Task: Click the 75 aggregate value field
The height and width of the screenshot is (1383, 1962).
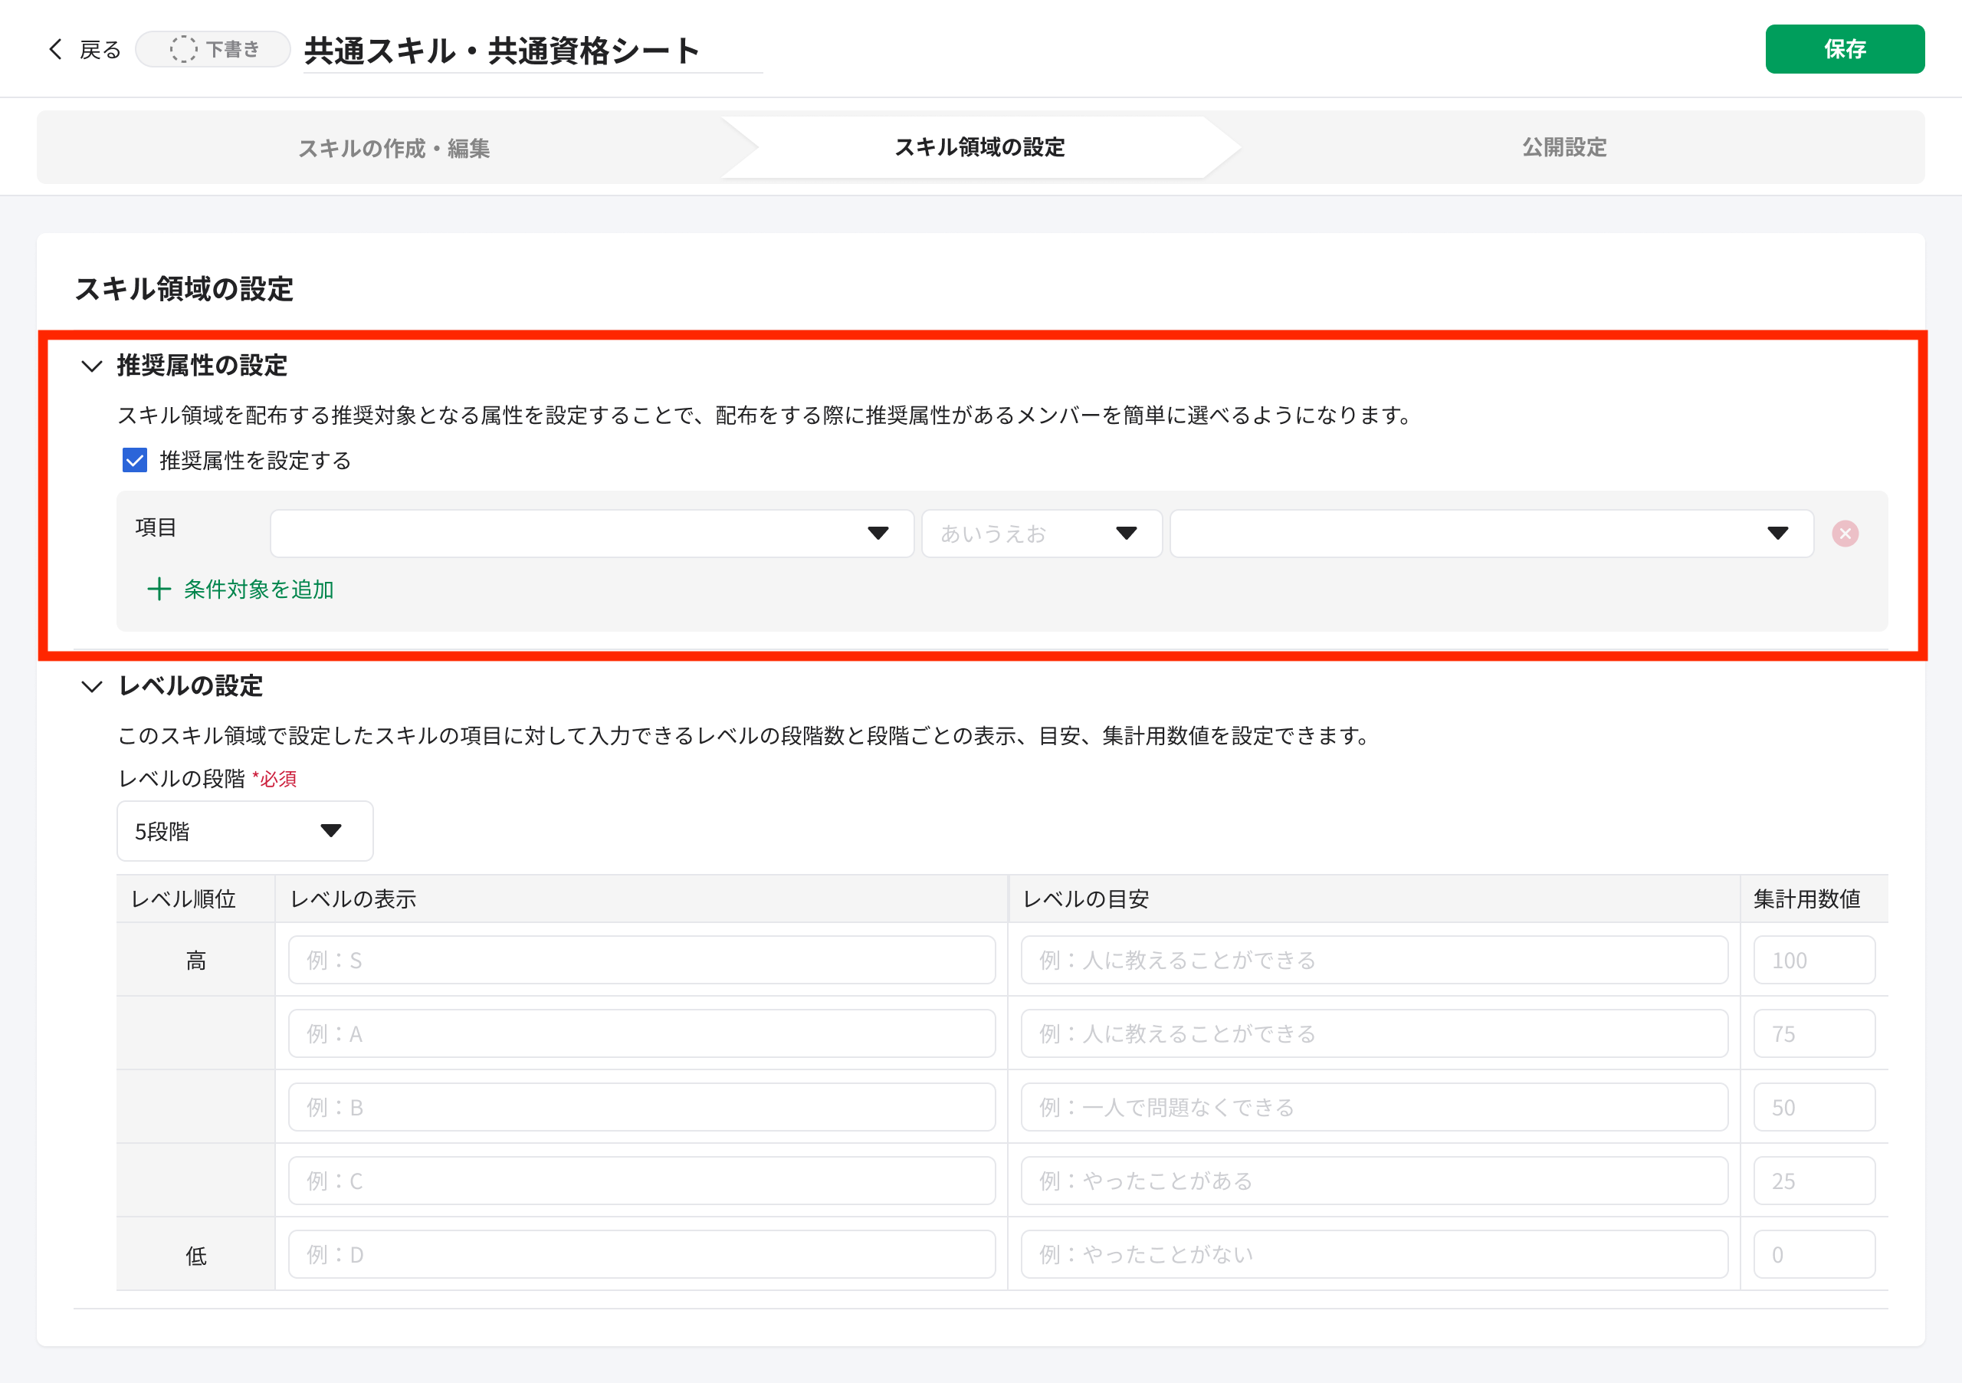Action: point(1814,1033)
